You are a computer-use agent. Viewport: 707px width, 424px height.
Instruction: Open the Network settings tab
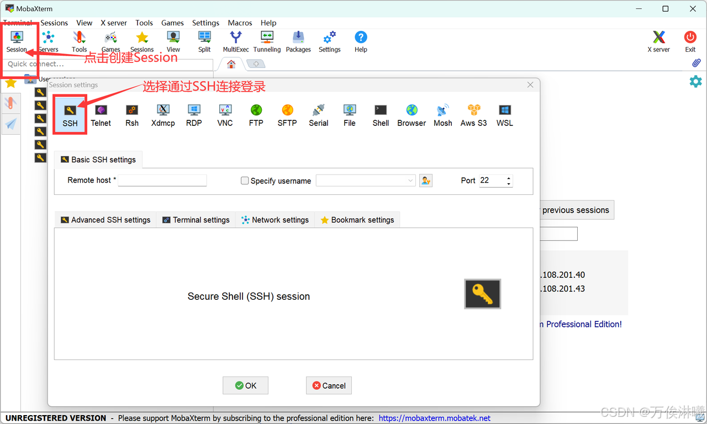click(275, 220)
